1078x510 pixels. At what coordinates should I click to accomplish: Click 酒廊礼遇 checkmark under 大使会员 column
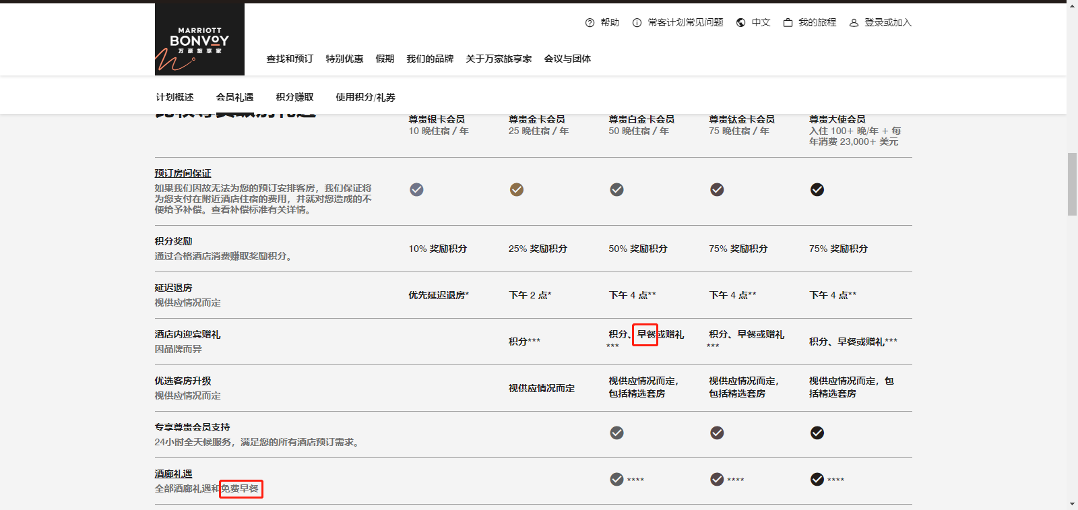[x=817, y=480]
